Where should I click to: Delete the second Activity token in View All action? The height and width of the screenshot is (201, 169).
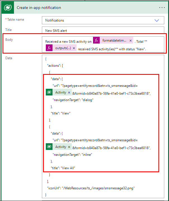click(69, 147)
